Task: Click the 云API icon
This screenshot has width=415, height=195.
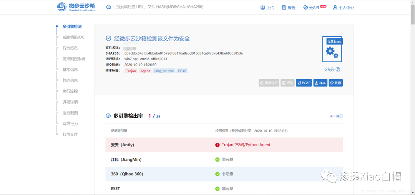Action: point(305,7)
